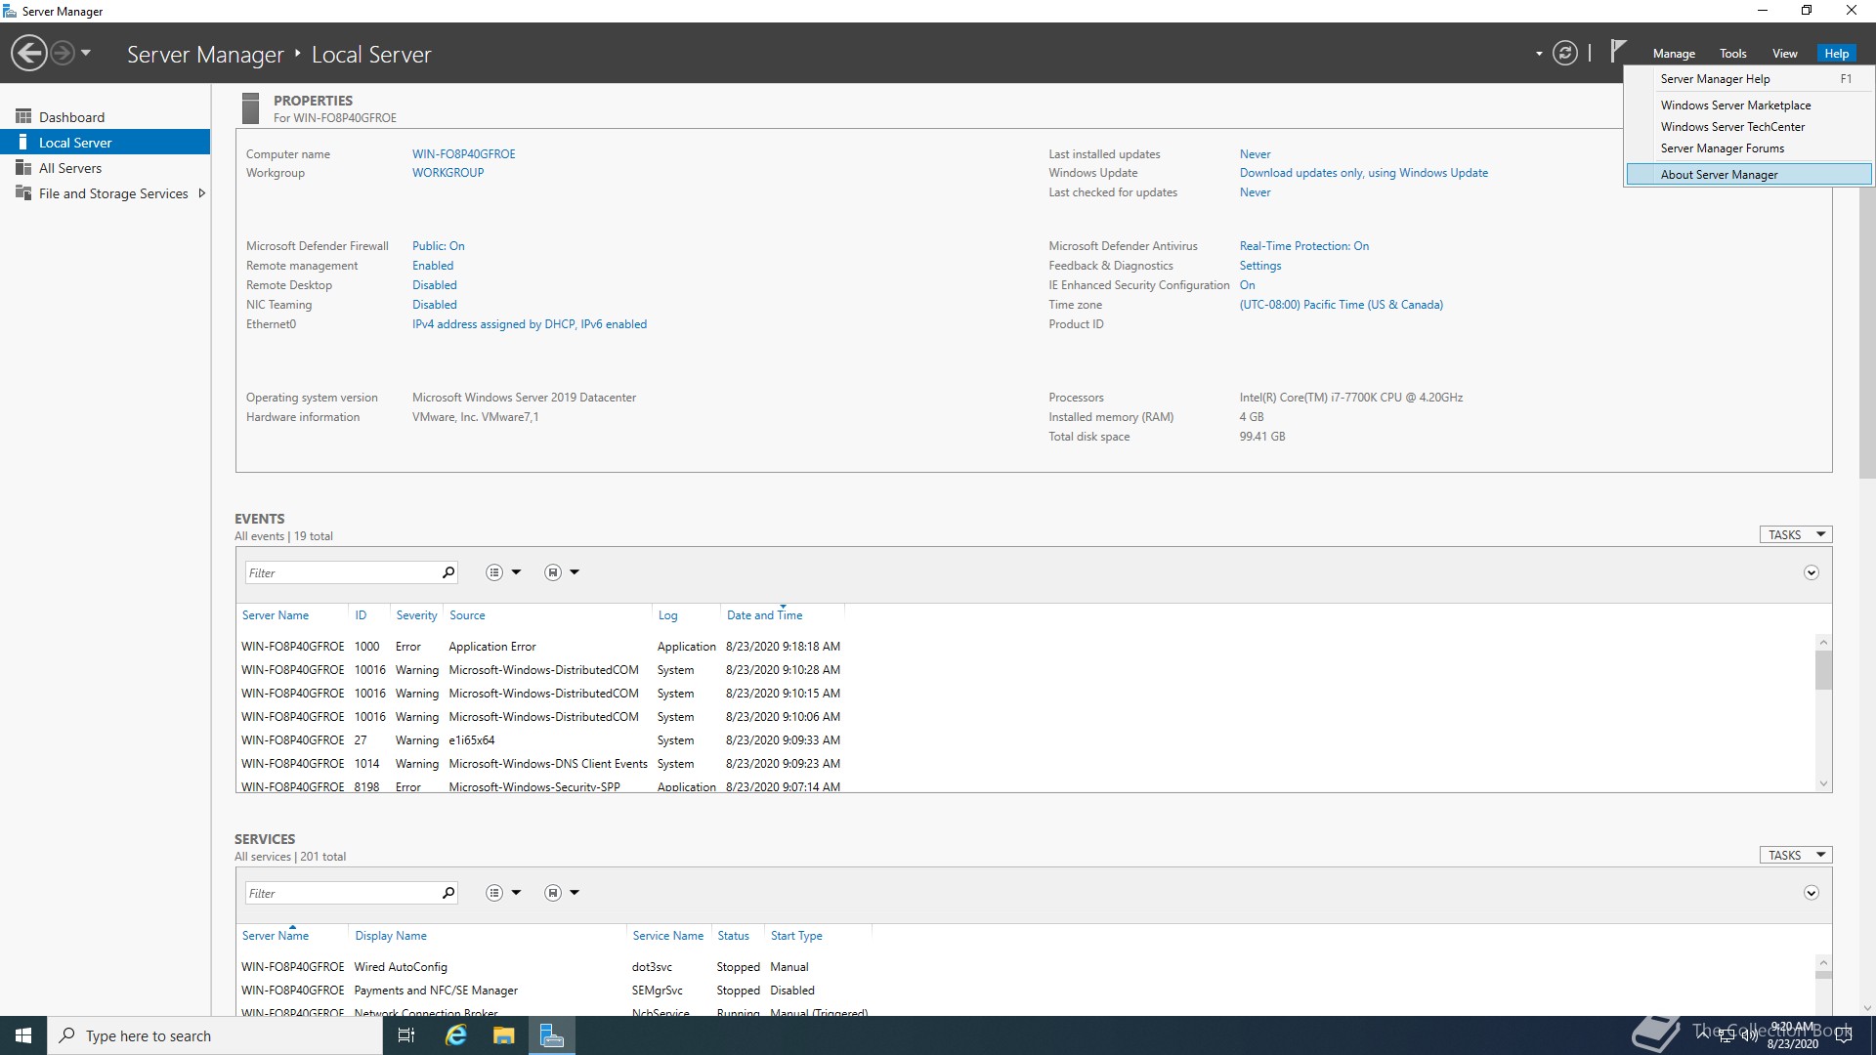Click NIC Teaming Disabled link
This screenshot has width=1876, height=1055.
(435, 305)
